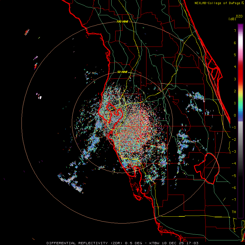The image size is (245, 245).
Task: Select the -3 value on color scale
Action: tap(234, 152)
